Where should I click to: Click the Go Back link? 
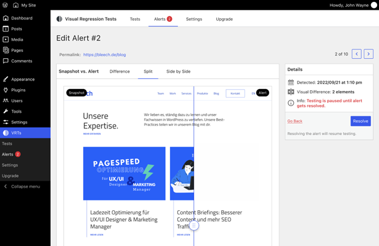coord(295,121)
